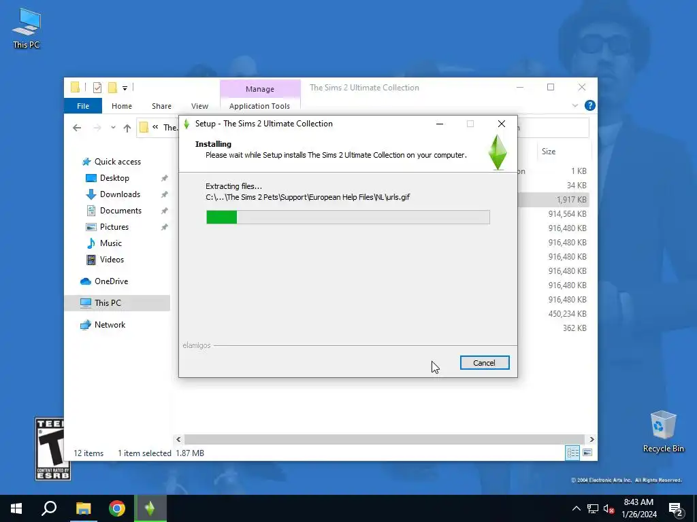Maximize the File Explorer window

(550, 88)
